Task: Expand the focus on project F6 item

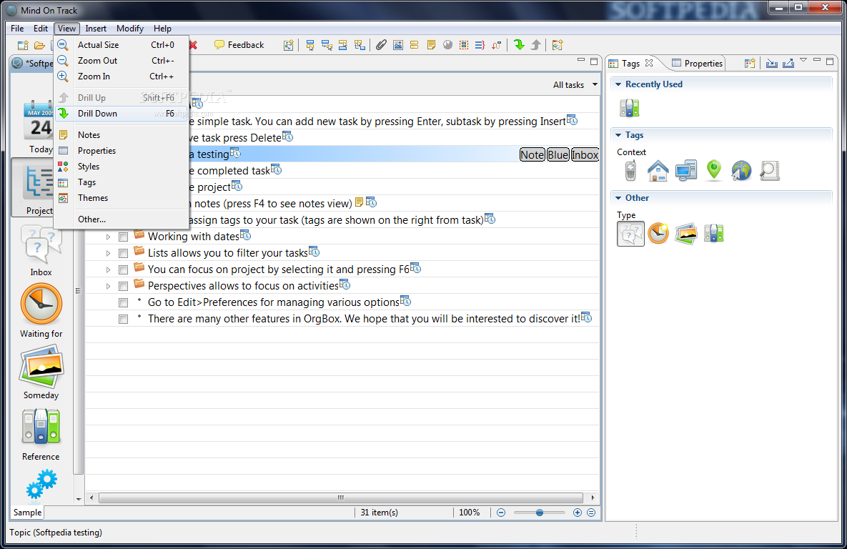Action: (108, 269)
